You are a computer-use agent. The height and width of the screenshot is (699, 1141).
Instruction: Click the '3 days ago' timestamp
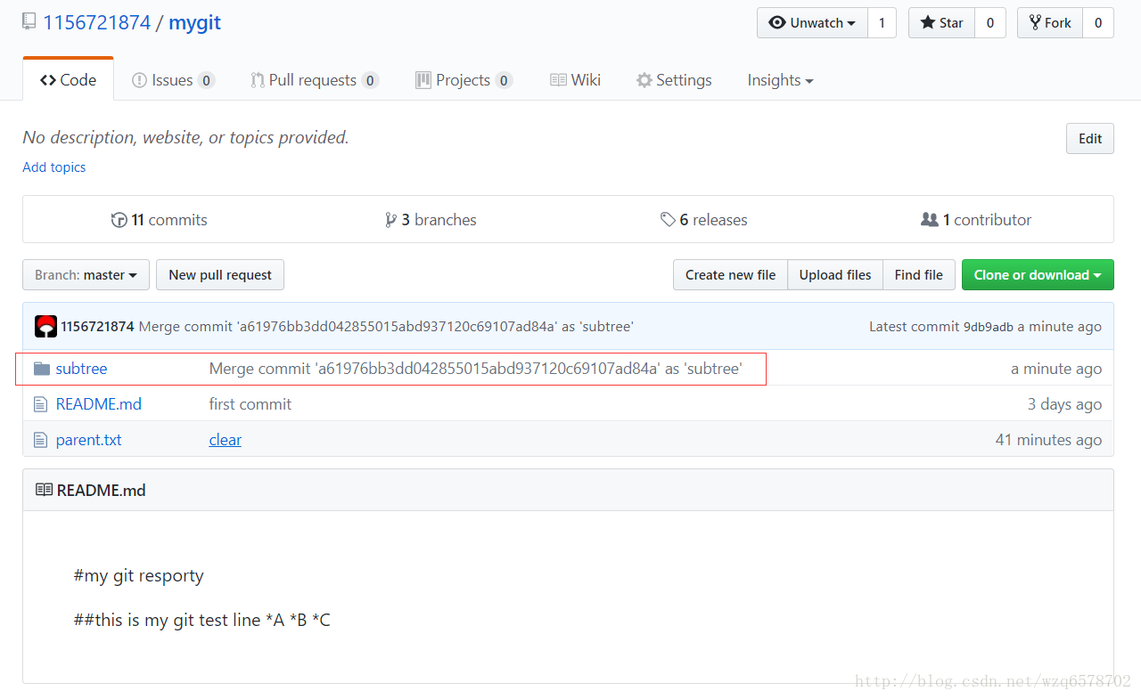(x=1064, y=404)
